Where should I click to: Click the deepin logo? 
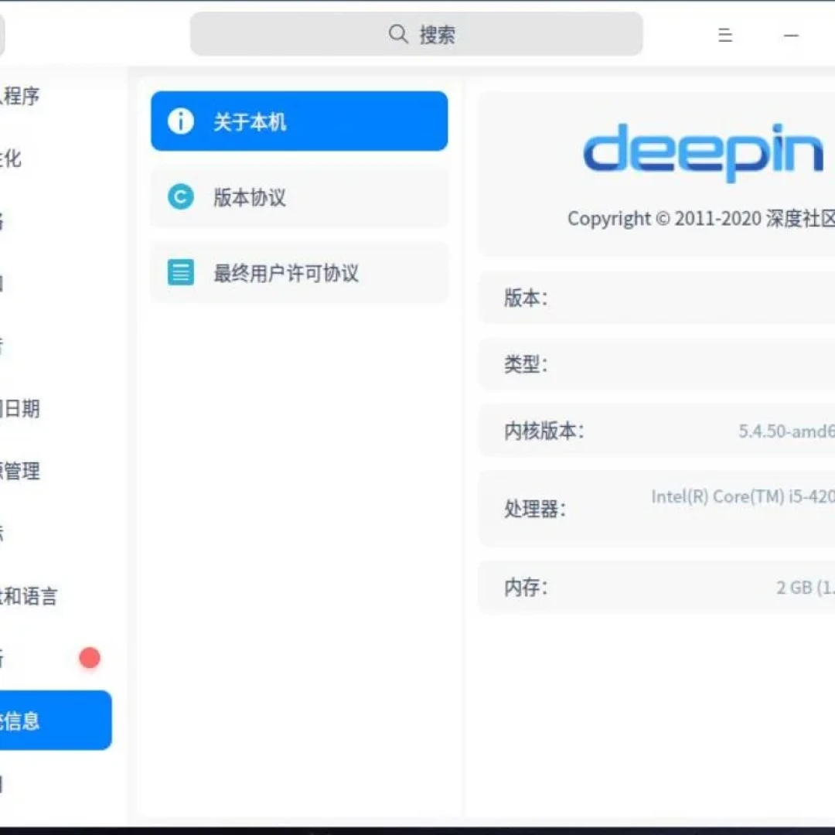[703, 152]
